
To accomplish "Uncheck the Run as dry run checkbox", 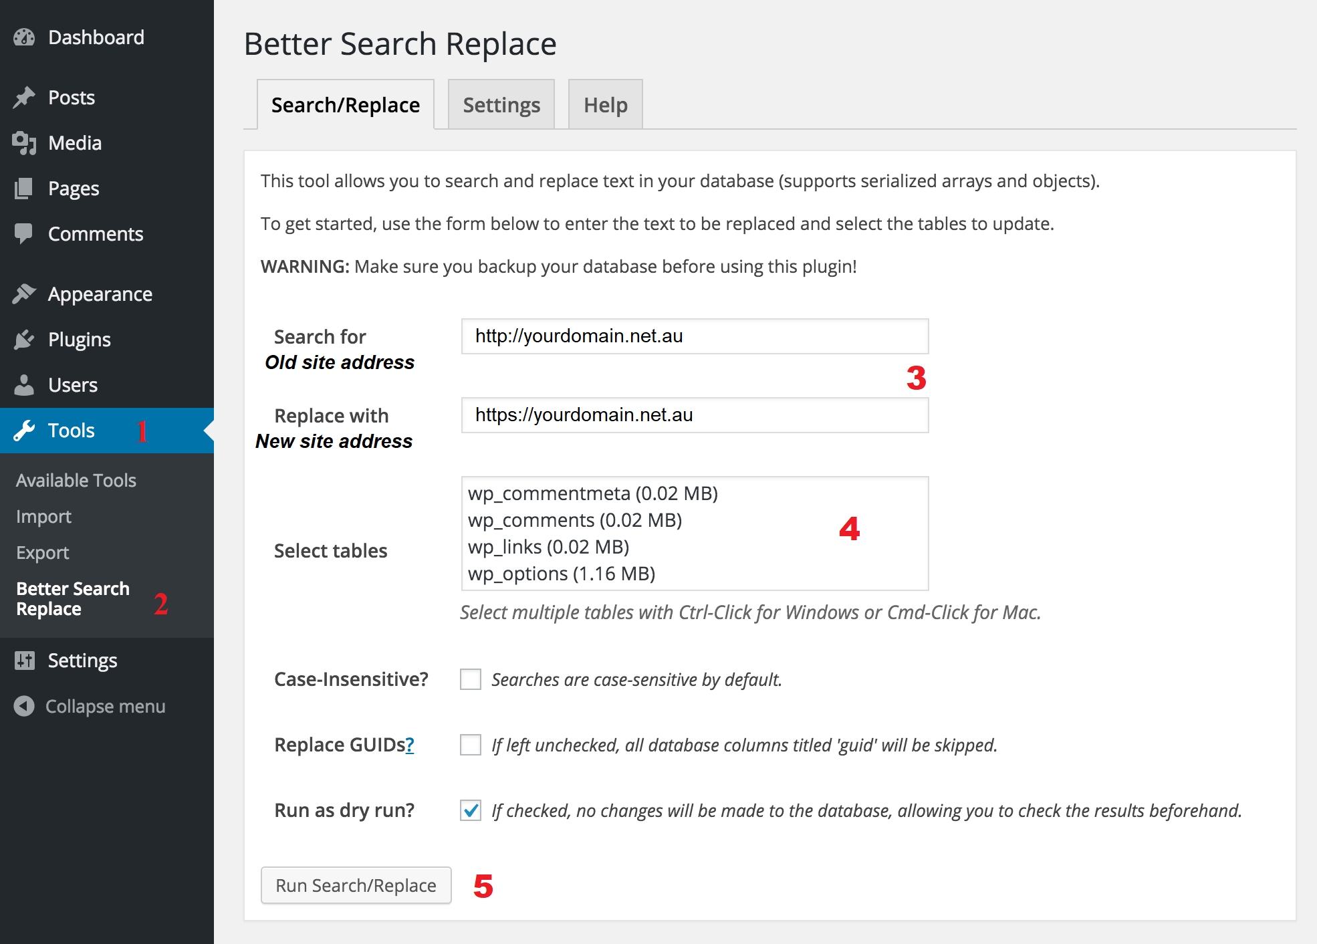I will pyautogui.click(x=471, y=810).
